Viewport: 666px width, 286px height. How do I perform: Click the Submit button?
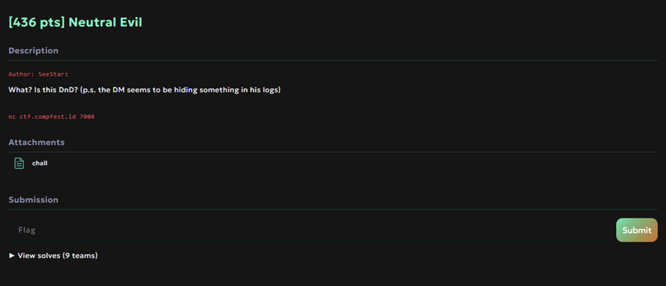pyautogui.click(x=637, y=230)
